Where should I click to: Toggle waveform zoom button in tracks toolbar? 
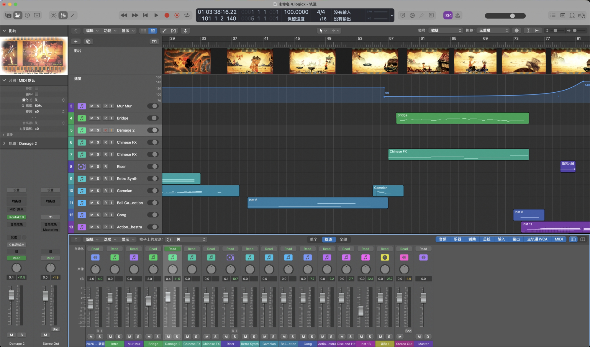pyautogui.click(x=517, y=31)
